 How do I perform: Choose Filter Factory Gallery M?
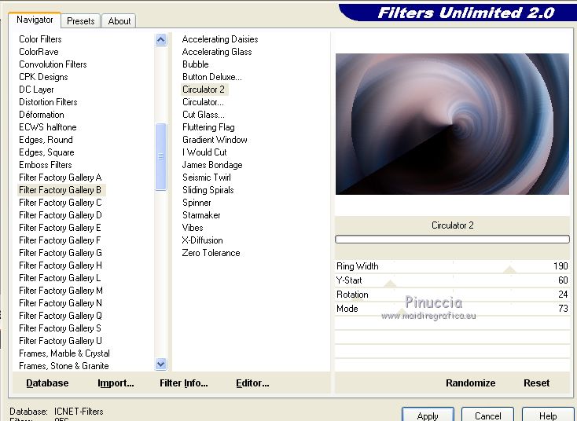coord(61,290)
